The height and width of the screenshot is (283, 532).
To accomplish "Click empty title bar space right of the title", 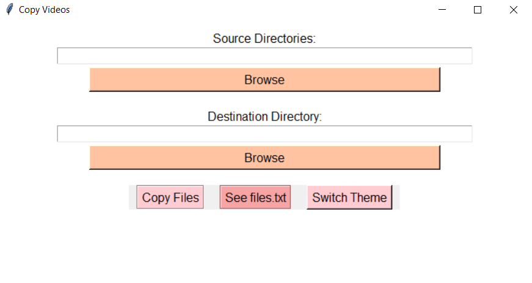I will point(244,10).
